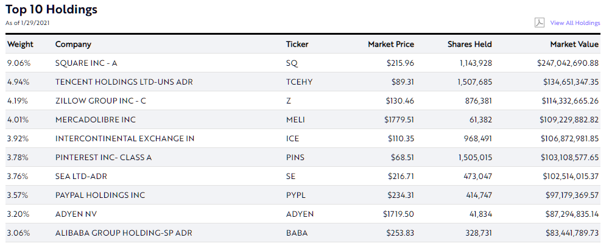
Task: Select the SQUARE INC - A company row
Action: 303,63
